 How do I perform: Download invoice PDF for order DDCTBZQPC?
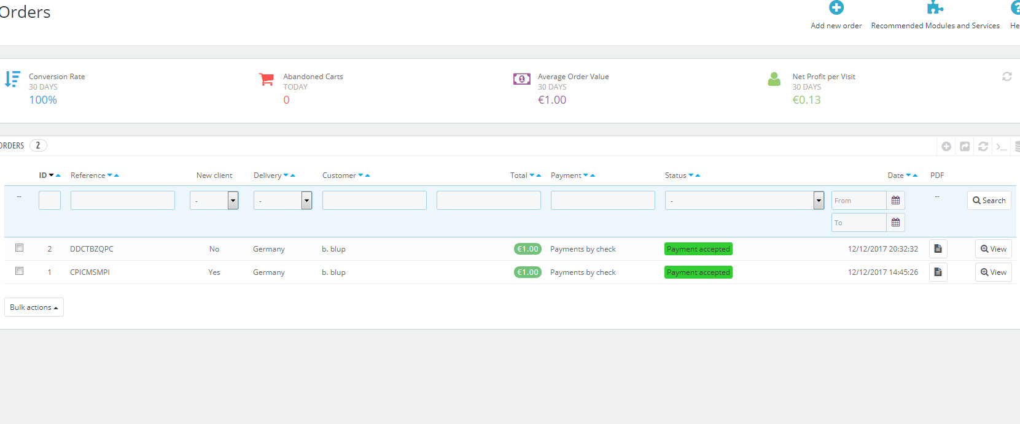click(x=938, y=249)
